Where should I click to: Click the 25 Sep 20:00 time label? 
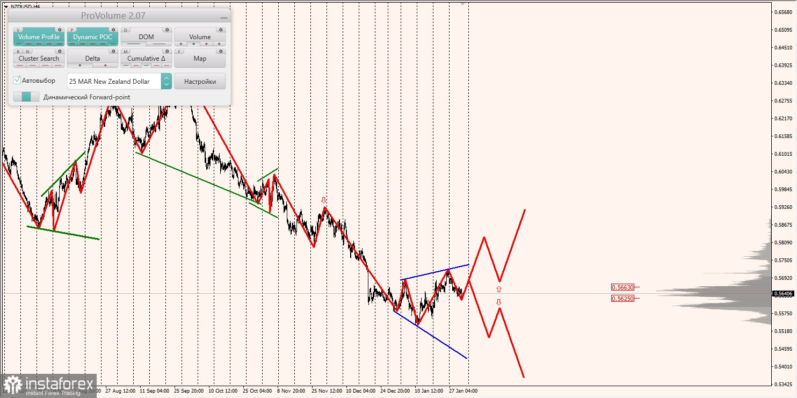coord(189,390)
